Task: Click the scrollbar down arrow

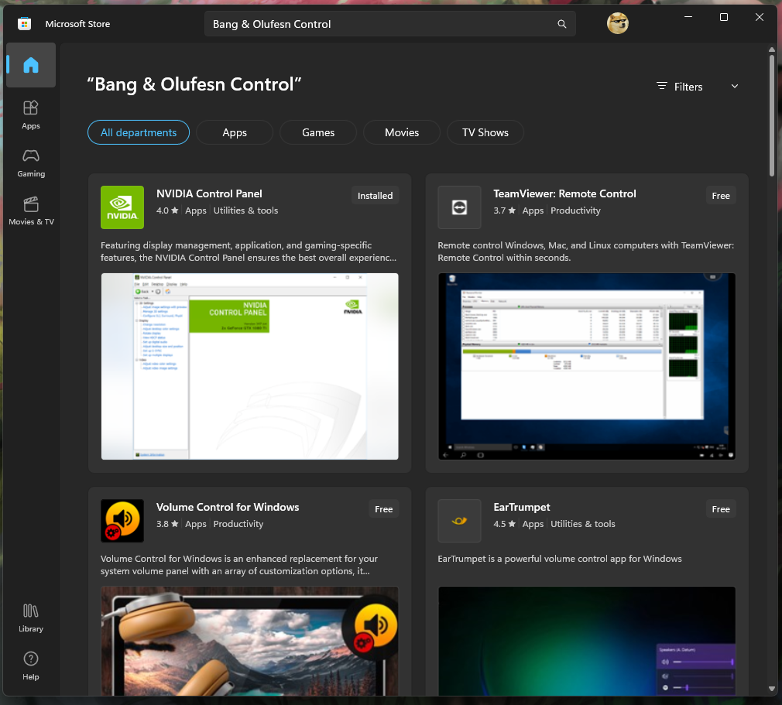Action: [771, 689]
